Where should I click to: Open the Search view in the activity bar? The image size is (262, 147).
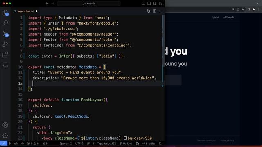click(x=5, y=23)
